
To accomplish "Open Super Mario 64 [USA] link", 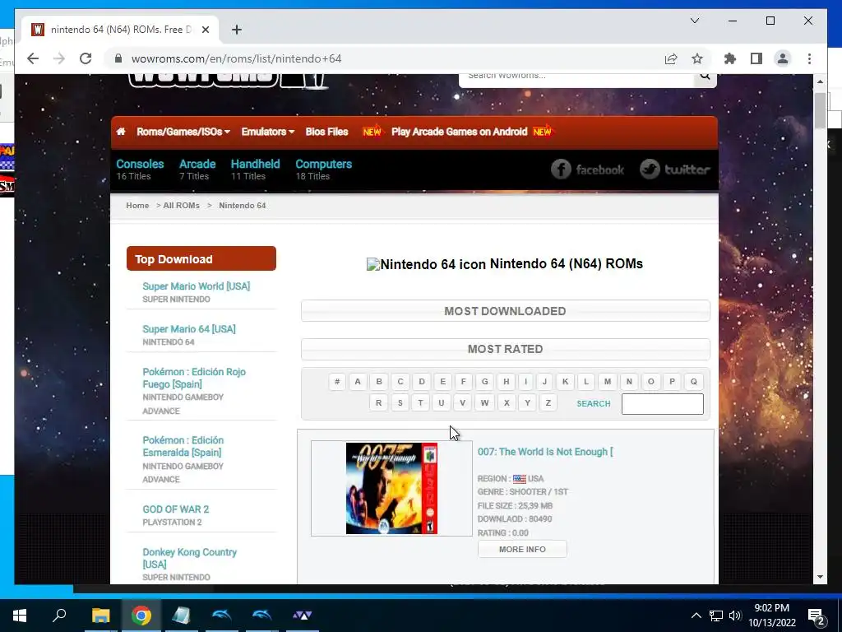I will (189, 329).
